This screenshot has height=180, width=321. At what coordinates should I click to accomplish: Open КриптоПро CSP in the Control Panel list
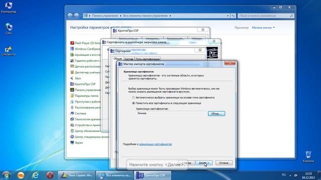83,84
